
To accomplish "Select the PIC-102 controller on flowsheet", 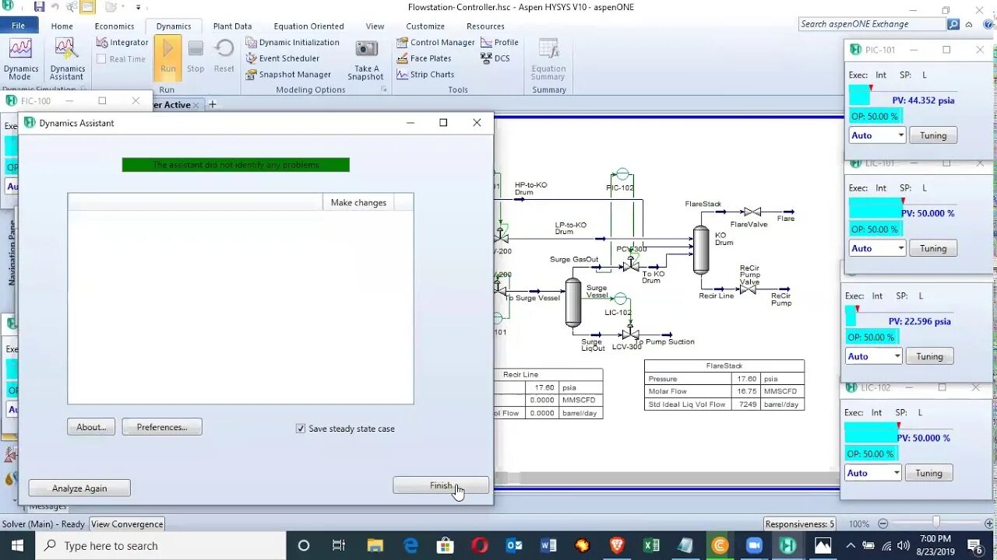I will (622, 174).
